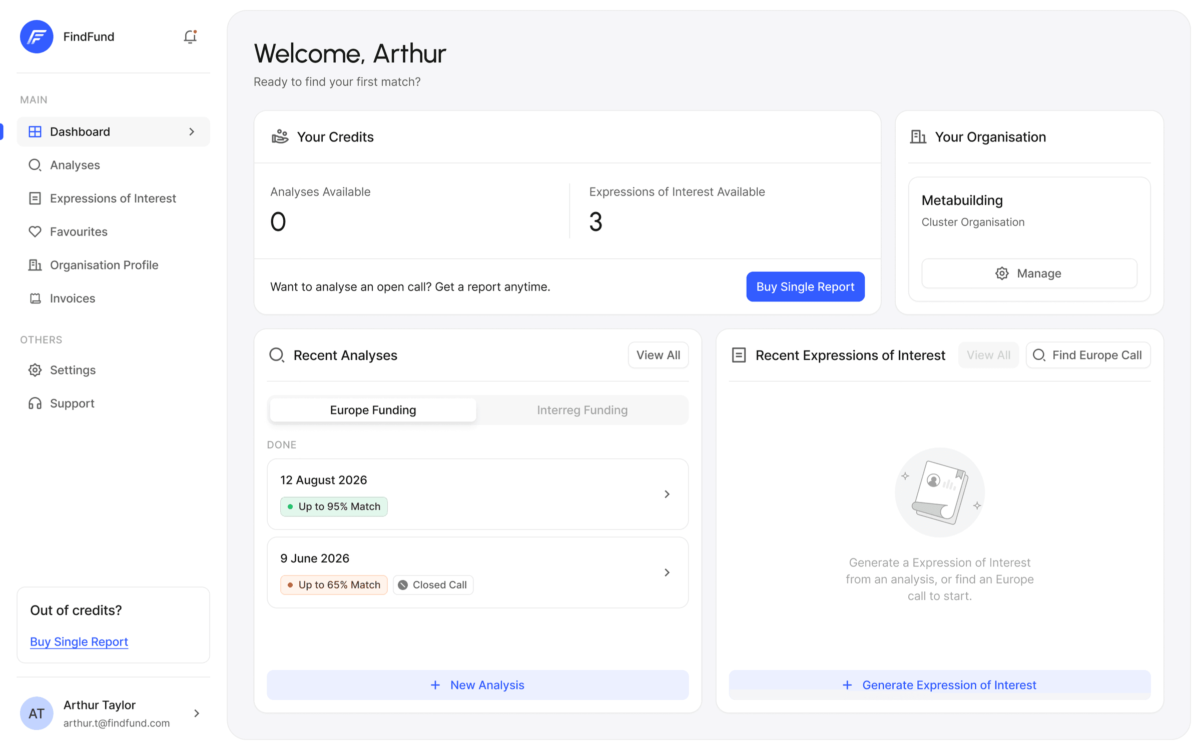Click the New Analysis button
The image size is (1201, 750).
click(x=477, y=685)
